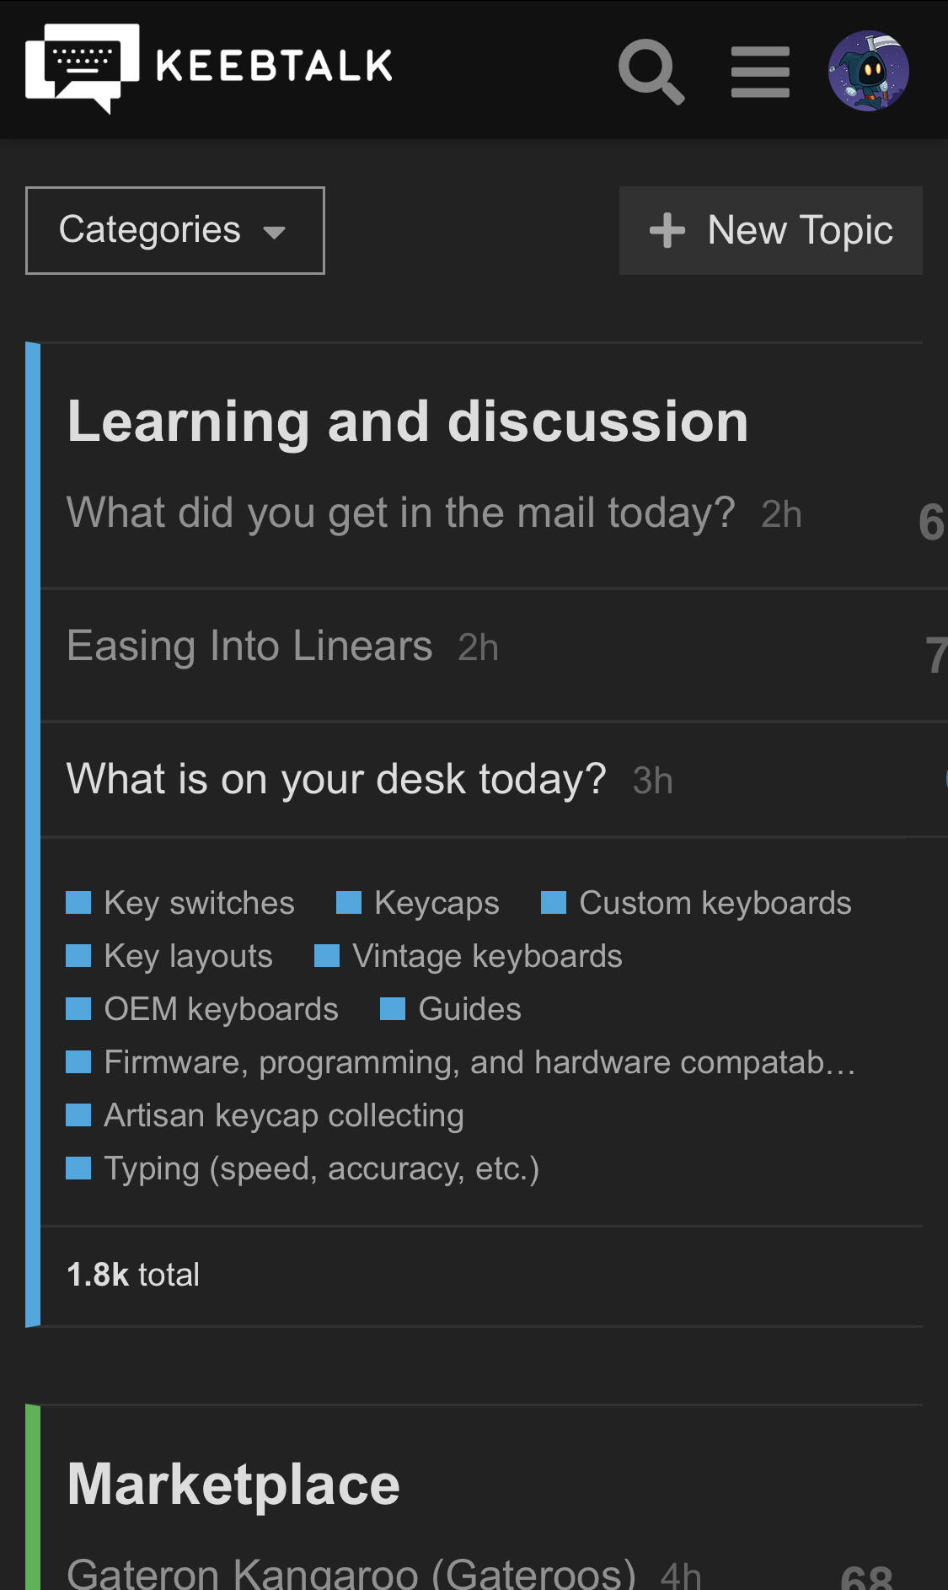The width and height of the screenshot is (948, 1590).
Task: Open Artisan keycap collecting subcategory
Action: (284, 1115)
